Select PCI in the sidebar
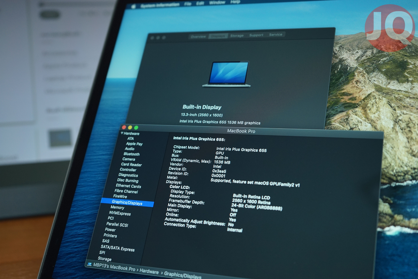The image size is (418, 279). point(111,218)
